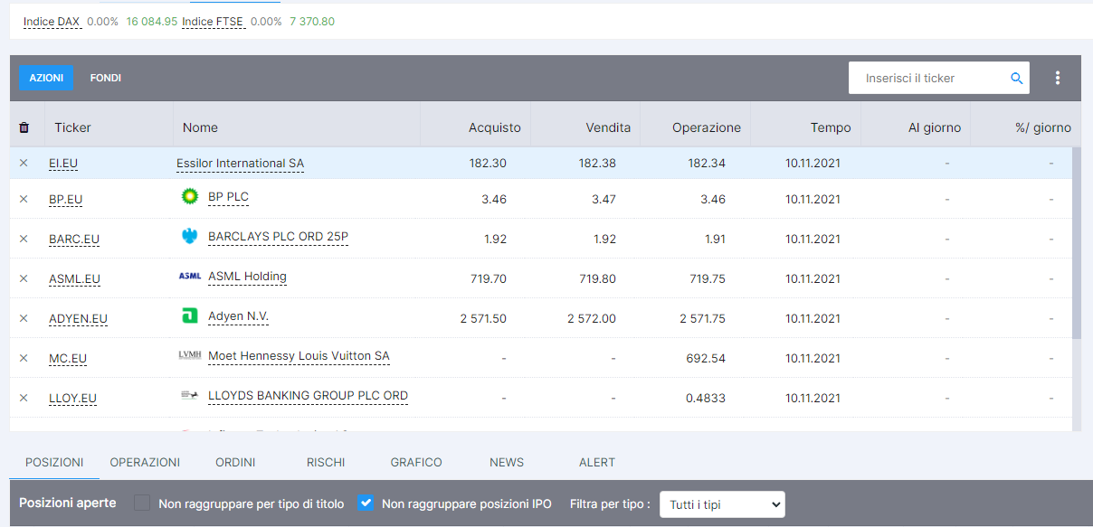Remove the LLOY.EU row with its X icon

pos(24,398)
